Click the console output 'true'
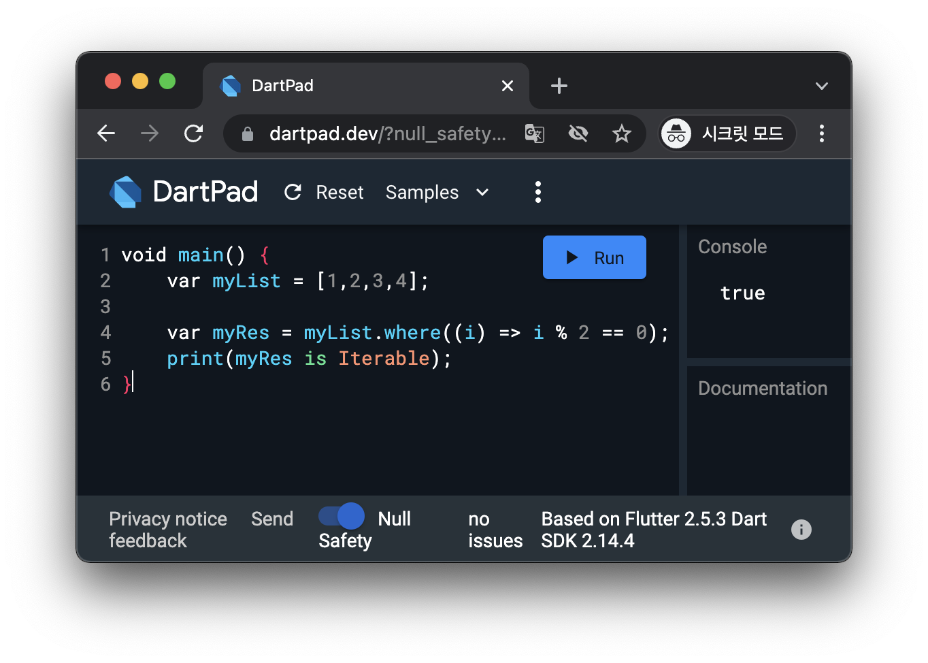 [x=743, y=293]
